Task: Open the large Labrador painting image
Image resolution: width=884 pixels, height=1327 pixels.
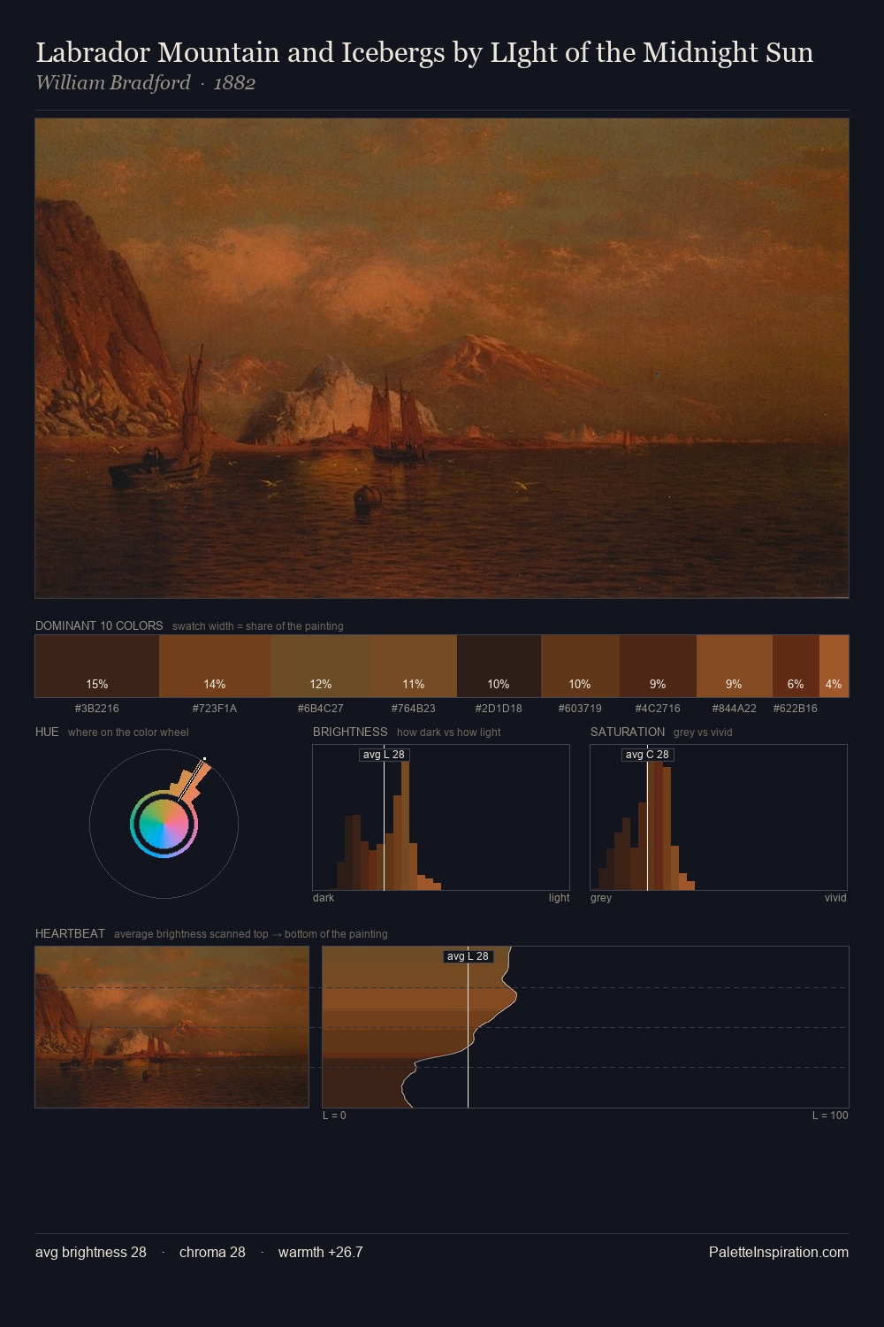Action: click(x=442, y=358)
